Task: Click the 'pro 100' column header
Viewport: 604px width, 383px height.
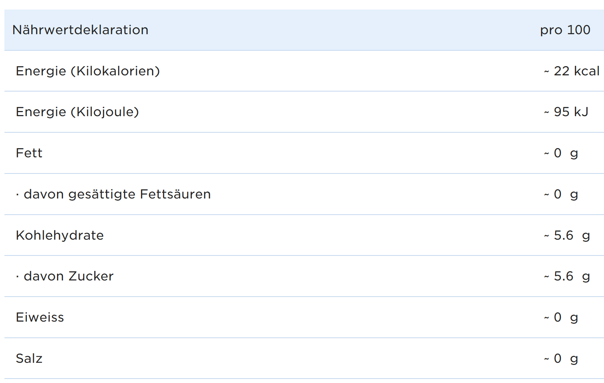Action: [x=565, y=30]
